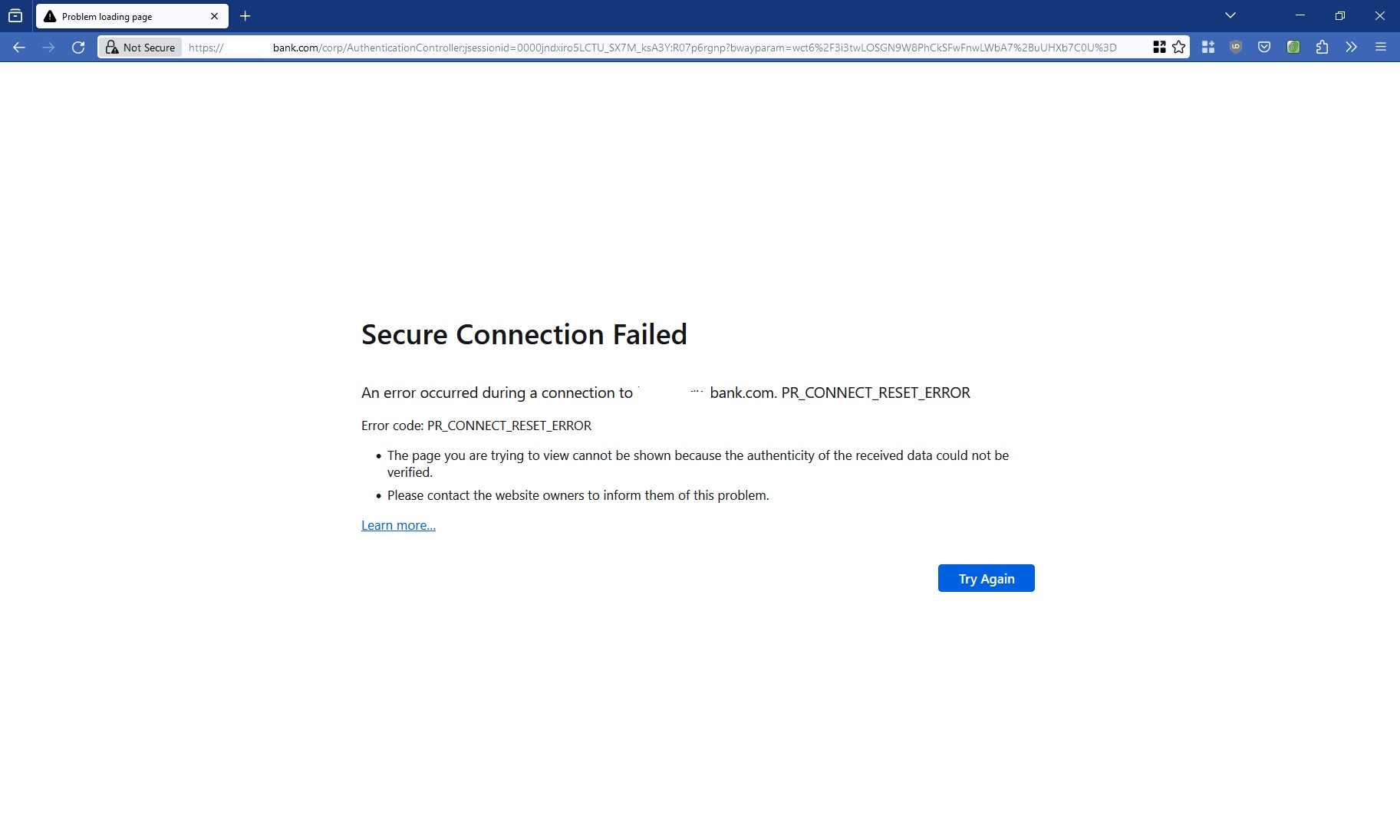
Task: Open the list-all-tabs chevron
Action: point(1229,15)
